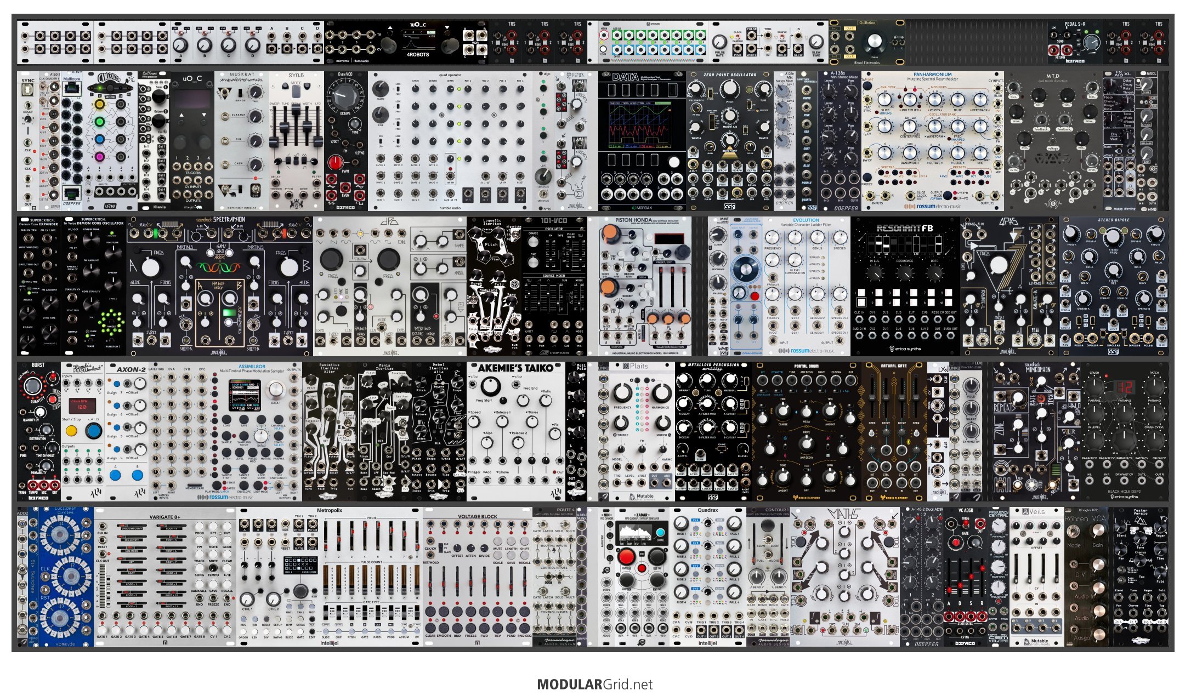Select the Axon-2 expander module

(x=127, y=431)
